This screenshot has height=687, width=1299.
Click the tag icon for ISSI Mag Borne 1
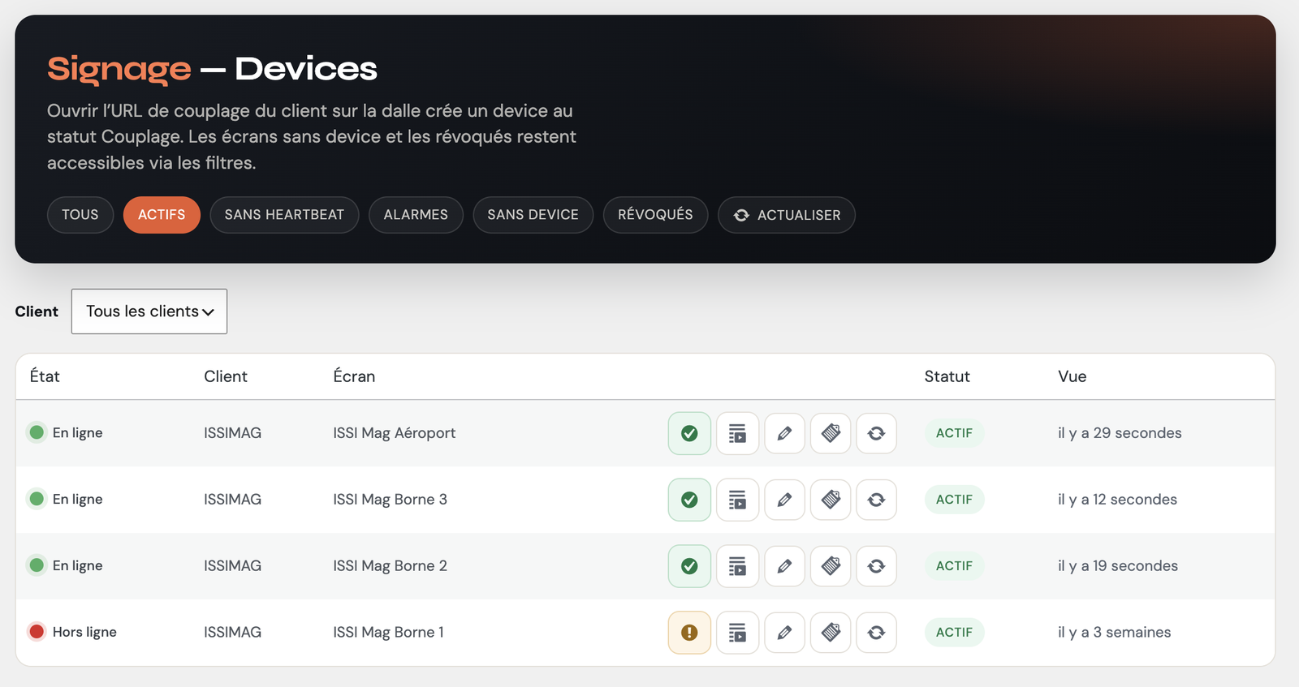coord(831,633)
